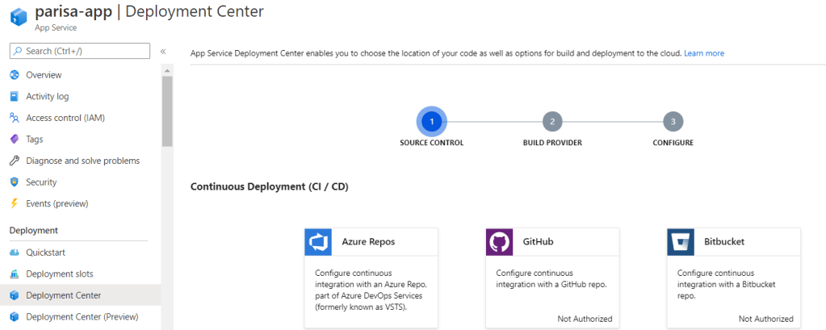826x330 pixels.
Task: Open Diagnose and solve problems
Action: tap(82, 161)
